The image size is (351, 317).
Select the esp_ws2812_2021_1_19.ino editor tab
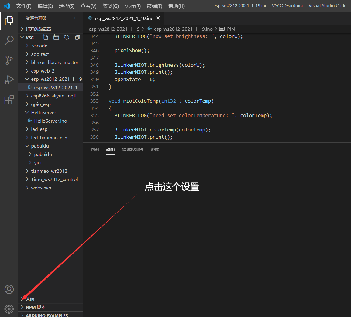tap(124, 18)
